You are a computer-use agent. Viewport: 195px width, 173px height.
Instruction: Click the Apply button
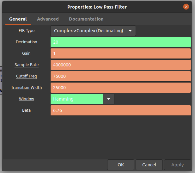point(177,165)
